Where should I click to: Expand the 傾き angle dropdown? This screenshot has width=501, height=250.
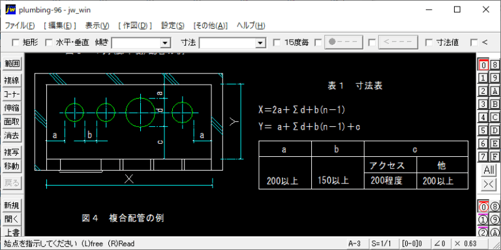pos(165,43)
